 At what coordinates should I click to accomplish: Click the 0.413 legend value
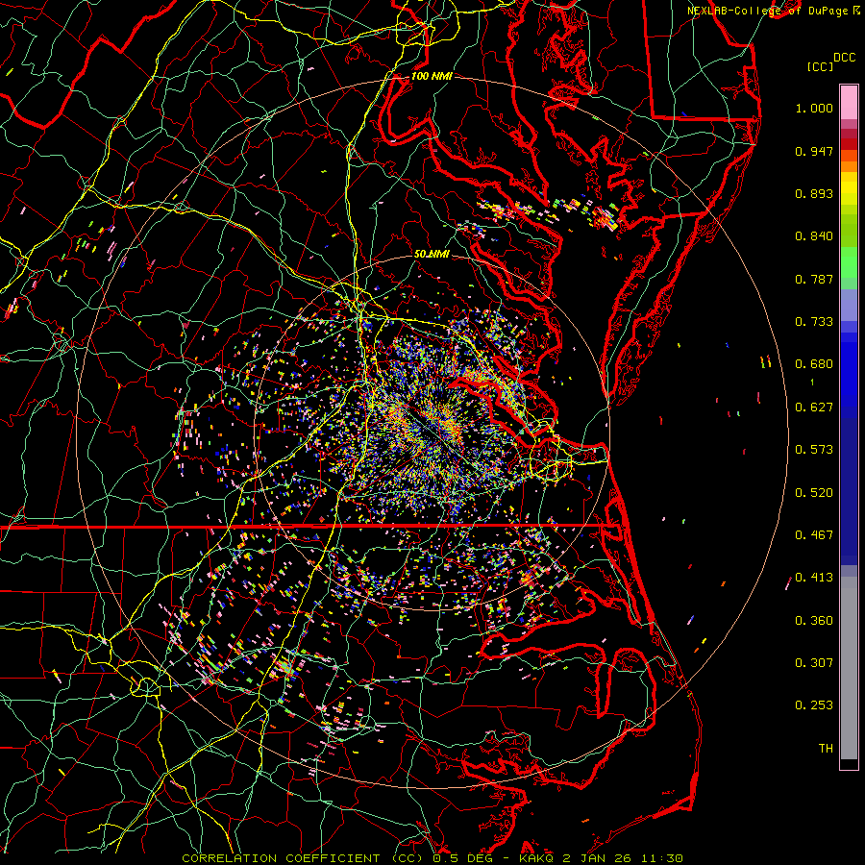coord(814,578)
